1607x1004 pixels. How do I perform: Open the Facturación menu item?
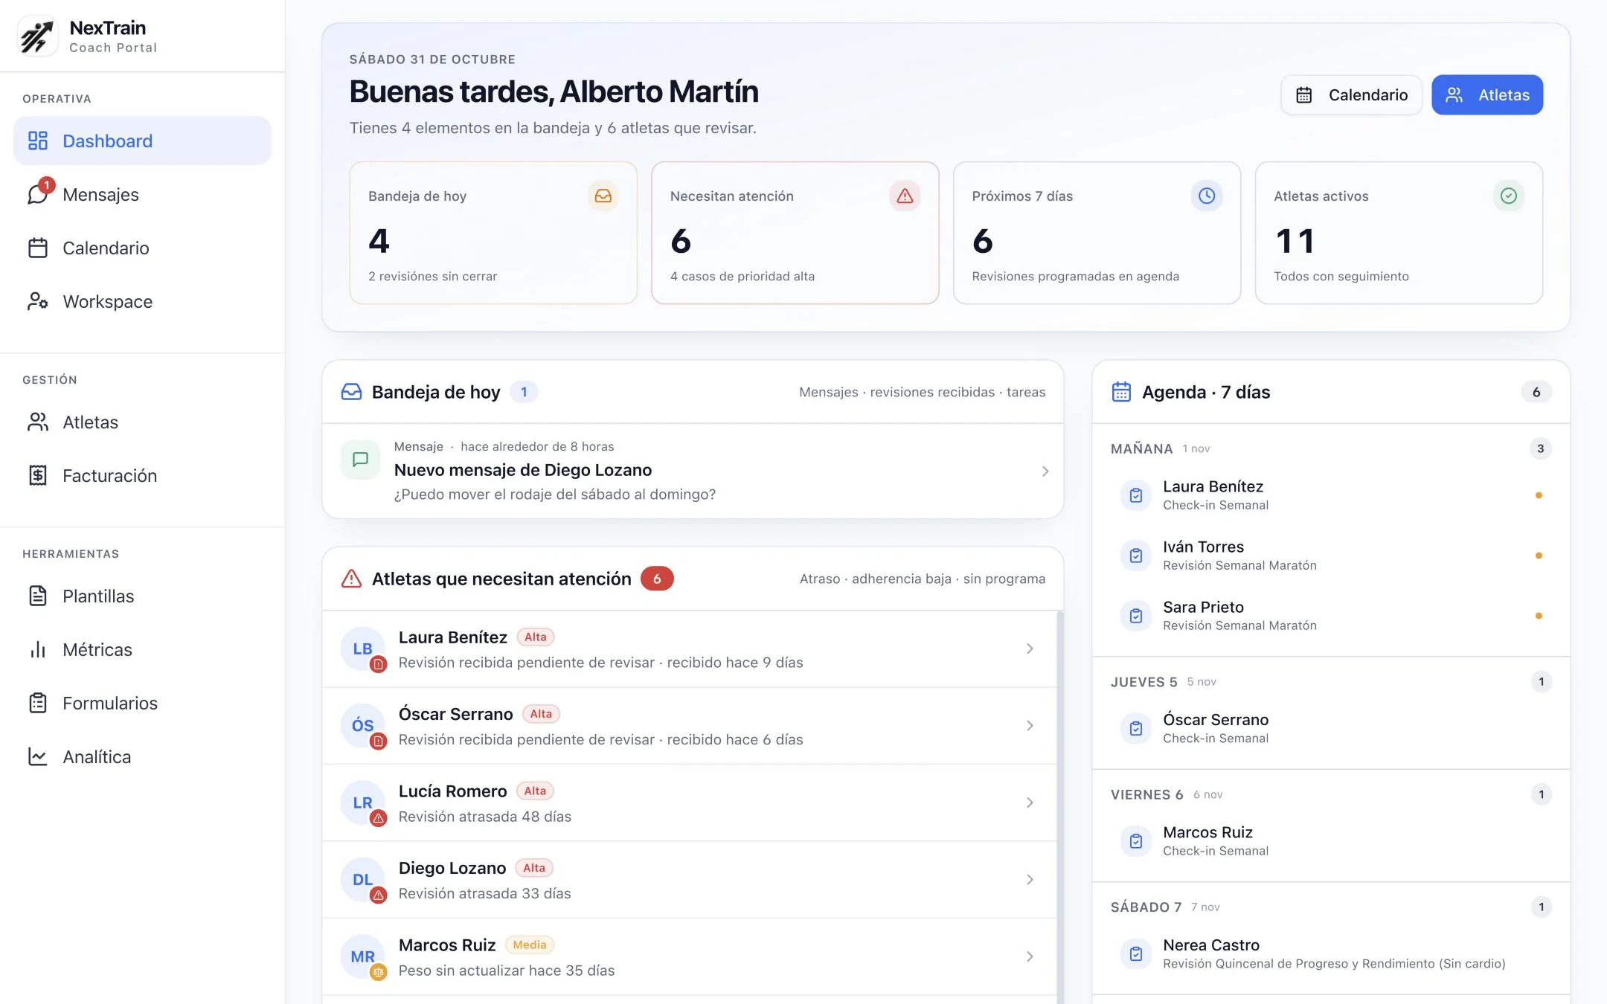tap(142, 475)
